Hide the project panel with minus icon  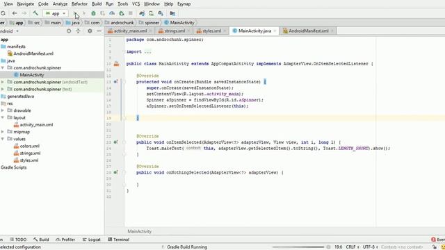tap(99, 31)
